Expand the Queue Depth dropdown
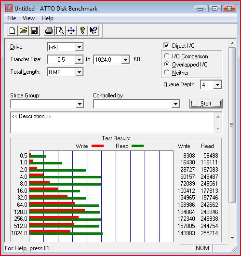The width and height of the screenshot is (241, 256). tap(217, 84)
